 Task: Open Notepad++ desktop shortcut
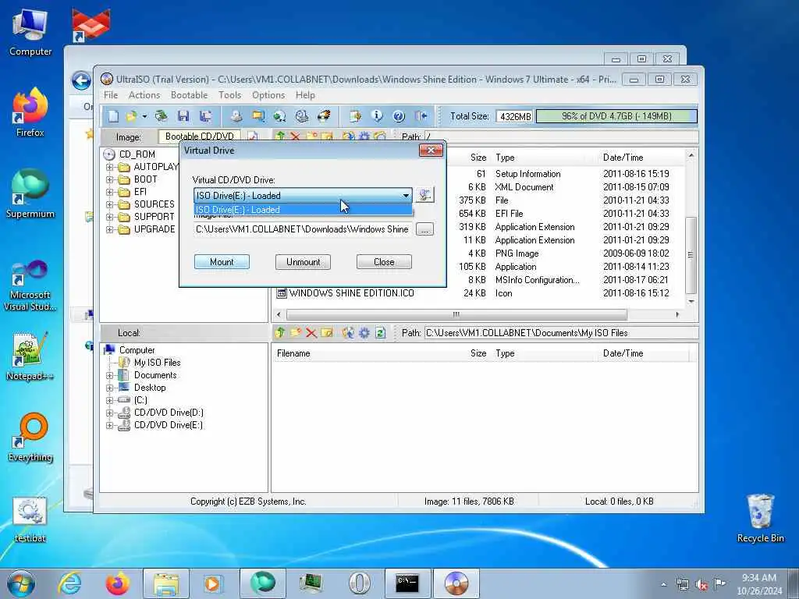click(30, 356)
